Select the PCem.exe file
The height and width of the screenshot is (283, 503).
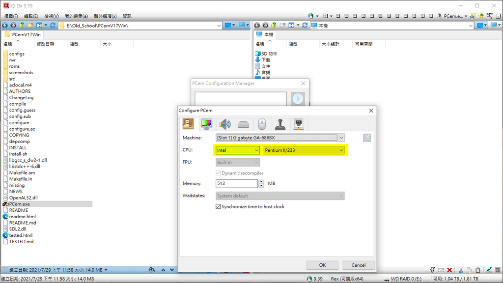[x=19, y=204]
